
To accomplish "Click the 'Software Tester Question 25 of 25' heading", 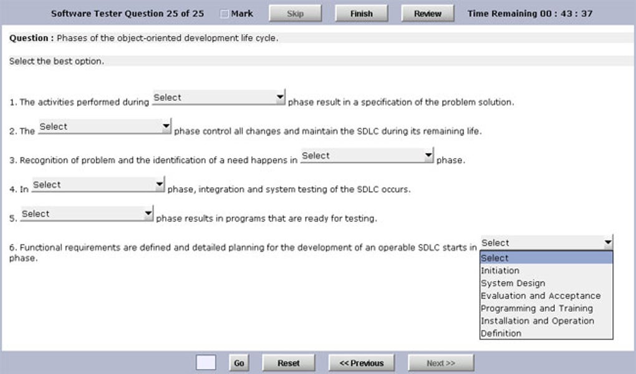I will (127, 13).
